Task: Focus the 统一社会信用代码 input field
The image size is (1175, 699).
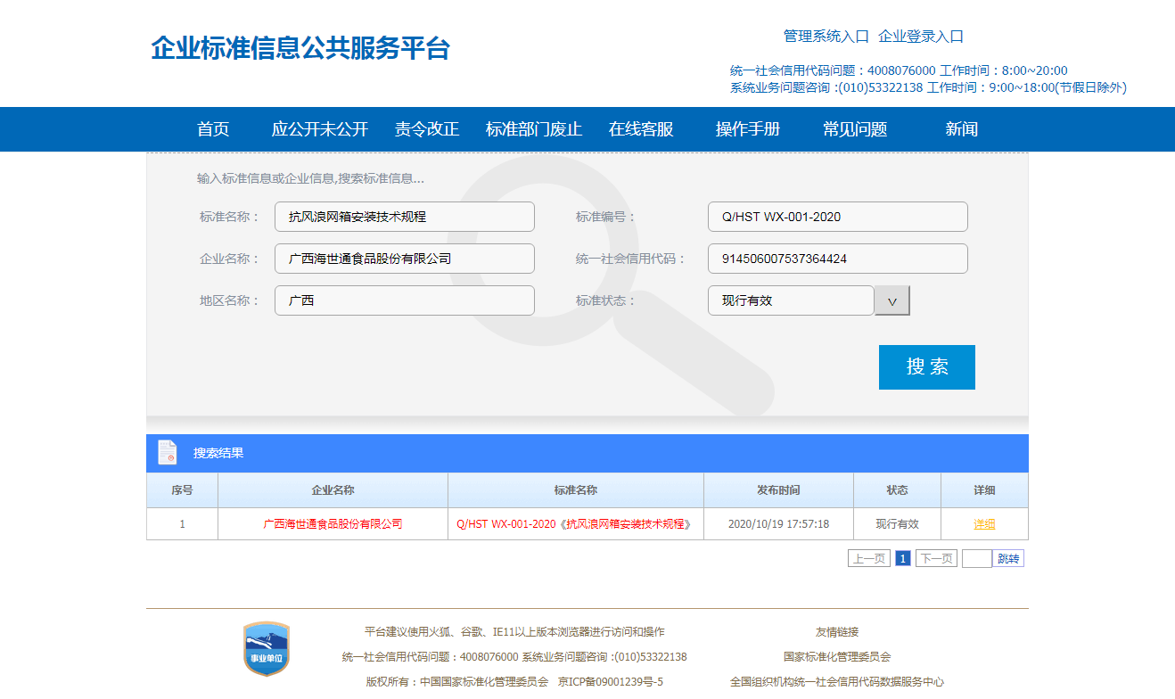Action: point(838,259)
